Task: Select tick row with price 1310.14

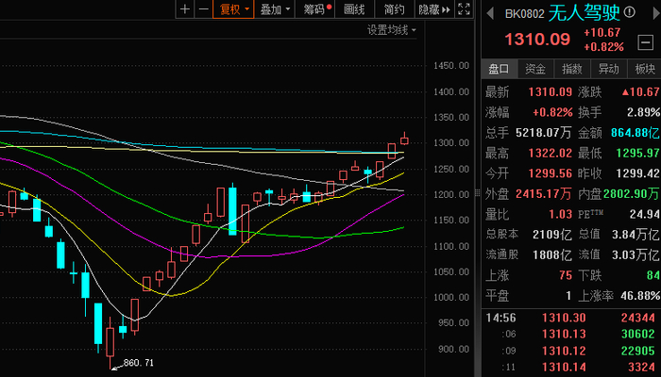Action: 571,367
